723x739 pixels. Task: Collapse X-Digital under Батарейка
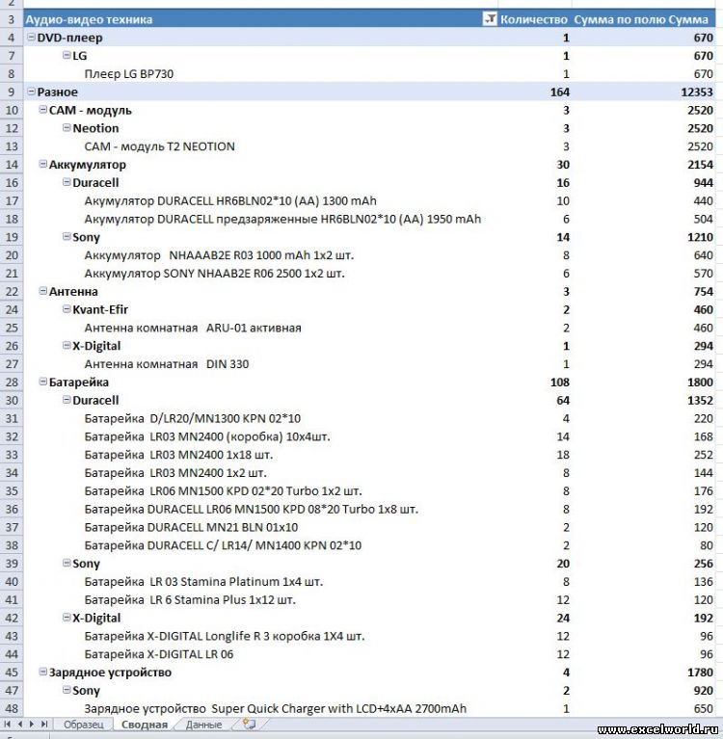[x=67, y=618]
